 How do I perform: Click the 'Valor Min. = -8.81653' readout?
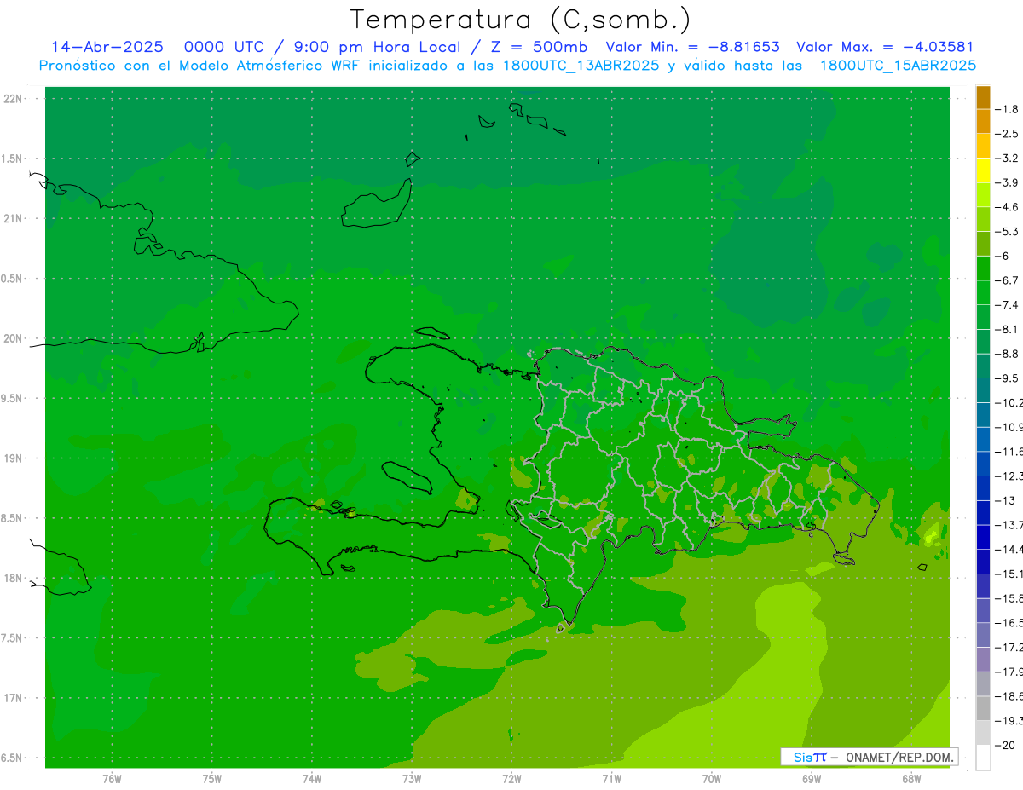692,47
